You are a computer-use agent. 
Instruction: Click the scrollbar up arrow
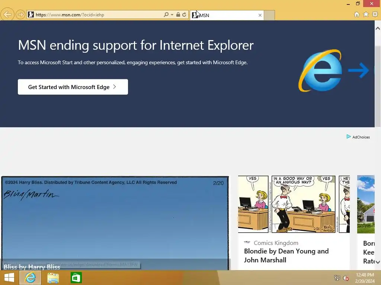pyautogui.click(x=378, y=28)
